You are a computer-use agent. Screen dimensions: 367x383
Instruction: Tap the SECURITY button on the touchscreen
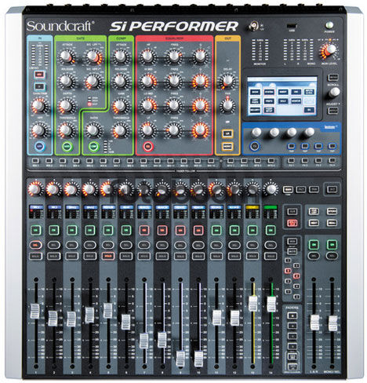[x=256, y=110]
